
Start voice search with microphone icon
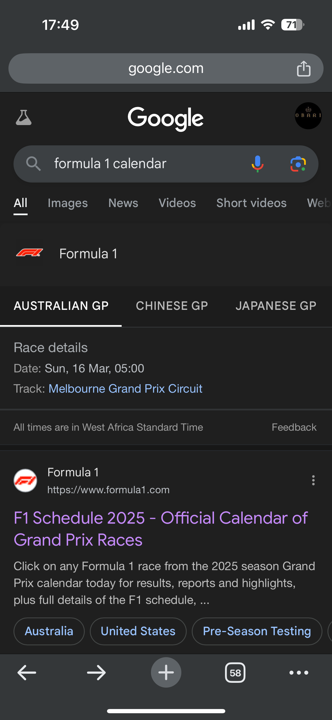[x=257, y=164]
